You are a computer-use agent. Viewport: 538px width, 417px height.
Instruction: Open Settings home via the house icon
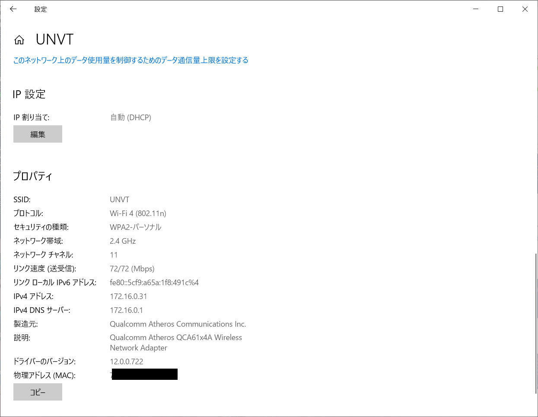coord(19,40)
